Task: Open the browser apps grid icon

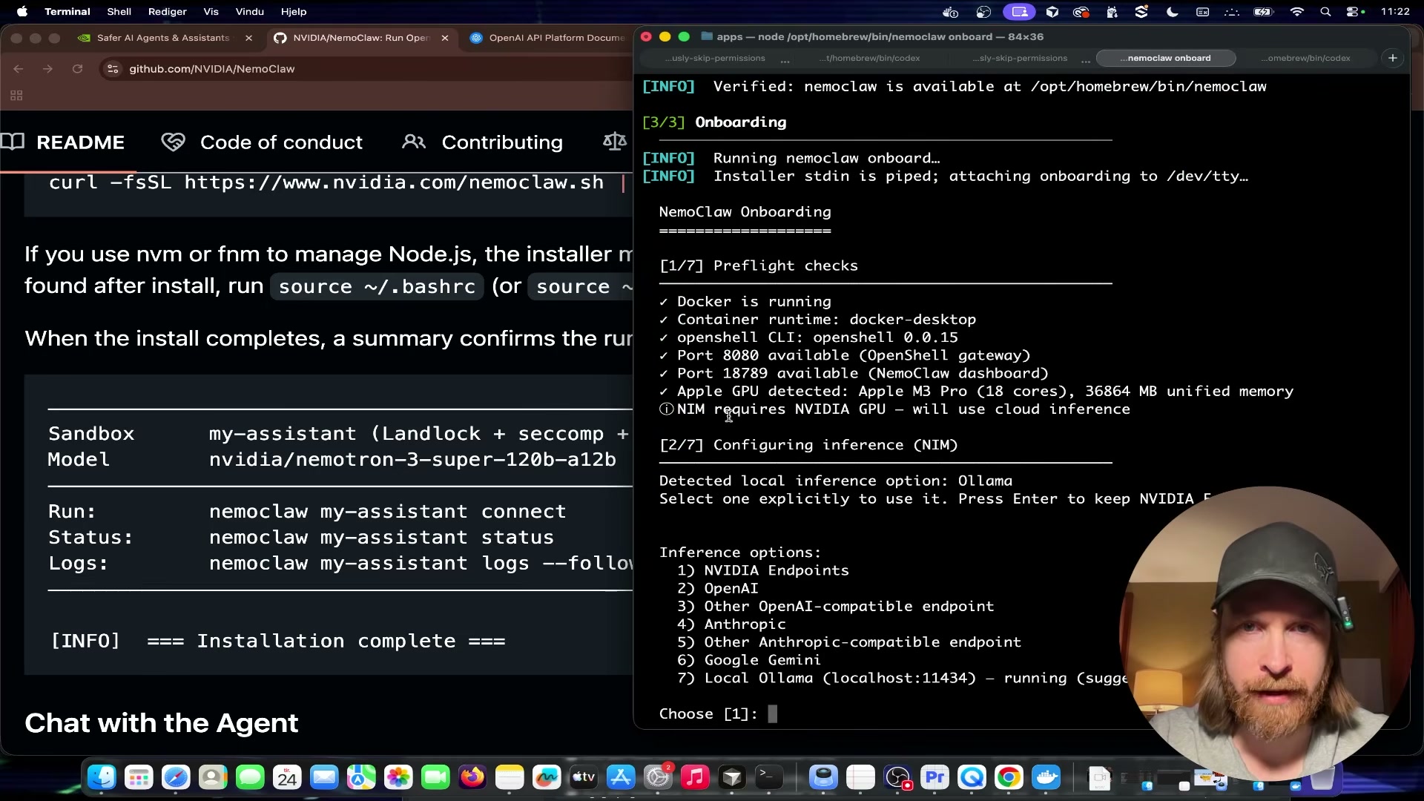Action: 16,96
